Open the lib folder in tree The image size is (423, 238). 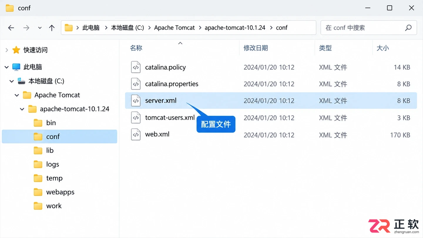tap(50, 150)
